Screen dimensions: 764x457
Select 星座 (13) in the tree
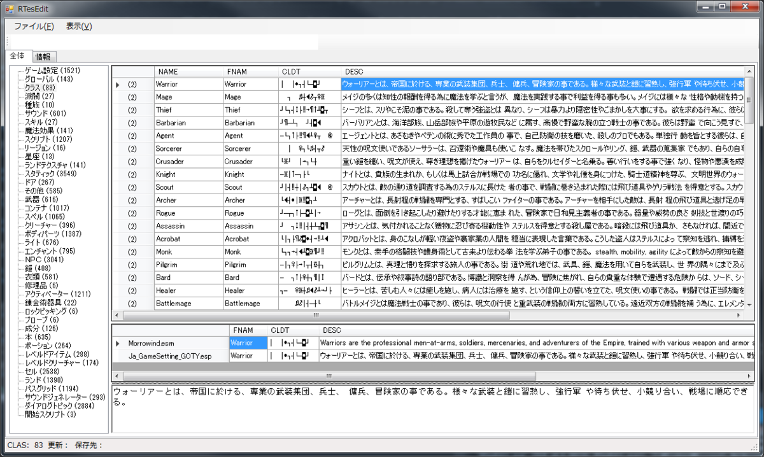point(38,156)
